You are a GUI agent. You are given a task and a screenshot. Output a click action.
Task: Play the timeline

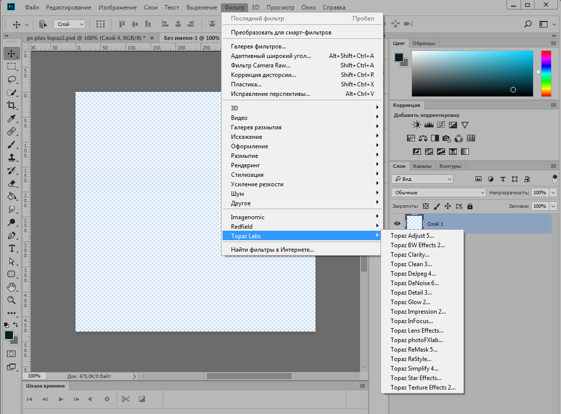pyautogui.click(x=61, y=399)
